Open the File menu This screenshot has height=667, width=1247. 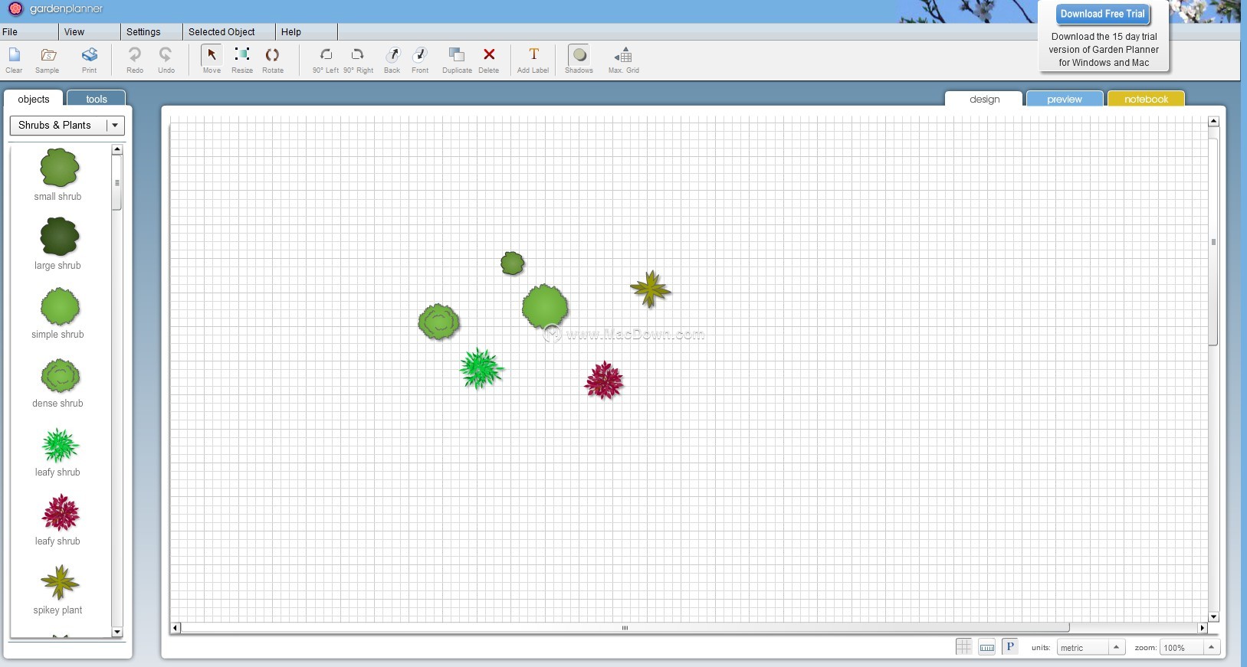pyautogui.click(x=10, y=32)
